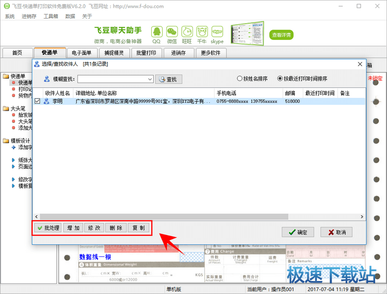The height and width of the screenshot is (294, 387).
Task: Click the horizontal scrollbar thumb in list
Action: tap(164, 216)
